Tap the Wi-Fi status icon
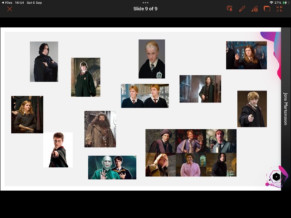Screen dimensions: 291x218 pos(271,2)
